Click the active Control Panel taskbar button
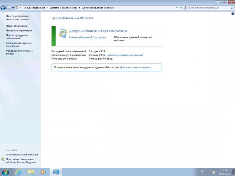This screenshot has width=235, height=176. click(x=56, y=172)
